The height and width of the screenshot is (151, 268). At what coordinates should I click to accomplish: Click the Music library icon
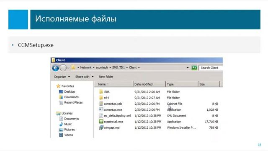click(x=61, y=124)
